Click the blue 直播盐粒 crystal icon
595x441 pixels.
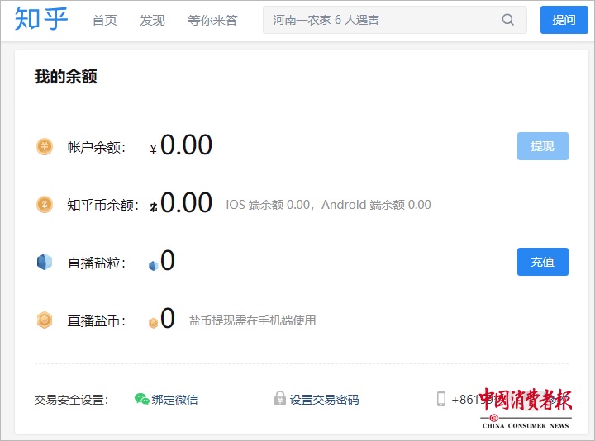click(x=44, y=262)
